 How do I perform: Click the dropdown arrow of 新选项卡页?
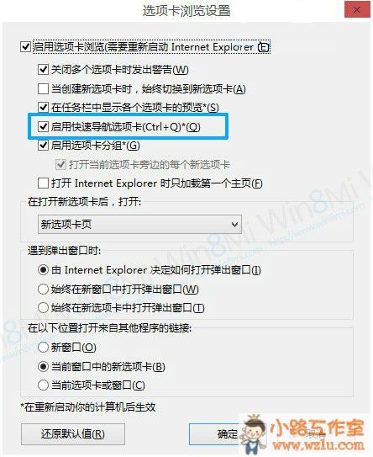point(234,225)
